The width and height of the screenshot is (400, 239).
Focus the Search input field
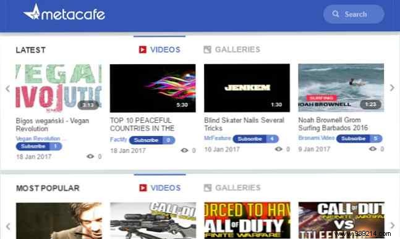click(354, 14)
